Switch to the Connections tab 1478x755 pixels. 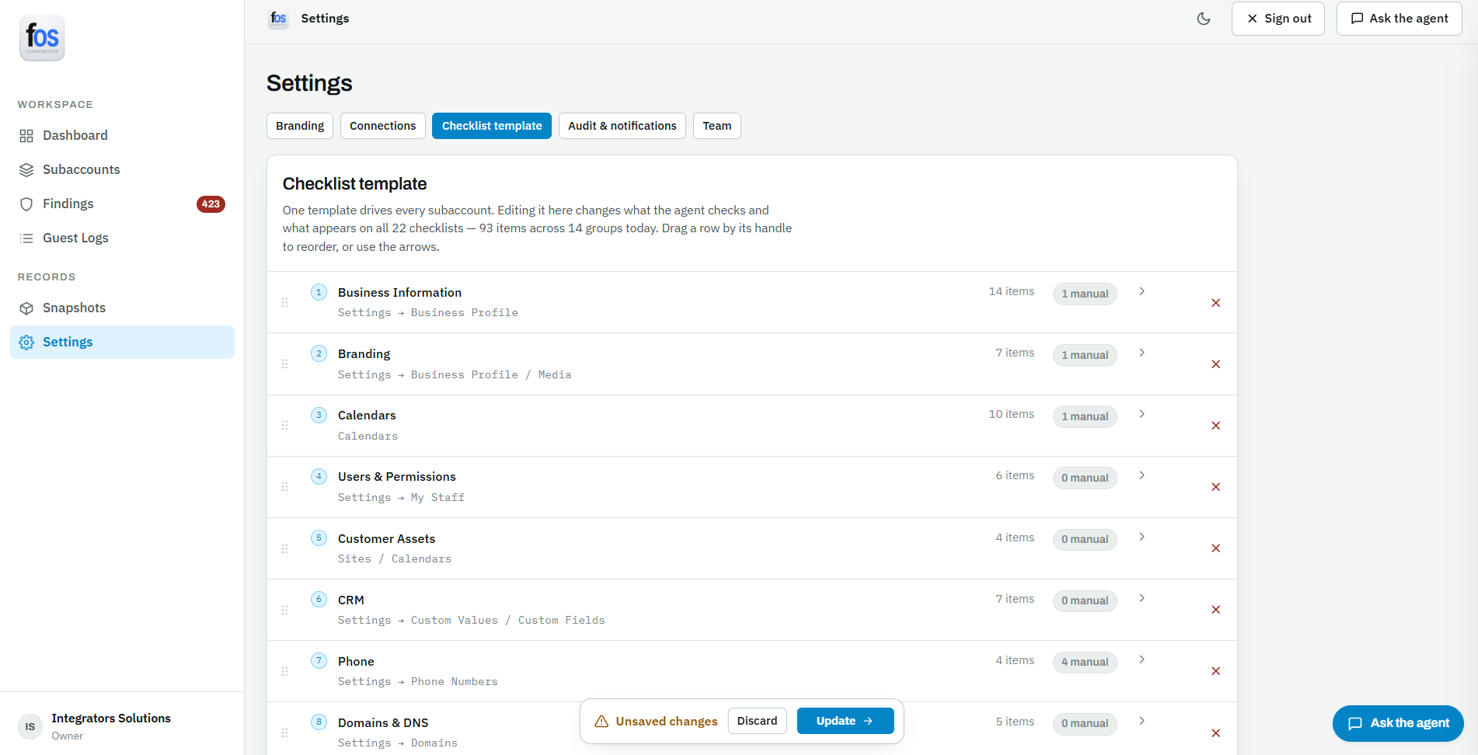[x=382, y=126]
